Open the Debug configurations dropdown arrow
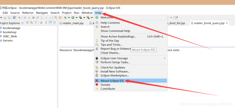Viewport: 235px width, 108px height. click(69, 18)
